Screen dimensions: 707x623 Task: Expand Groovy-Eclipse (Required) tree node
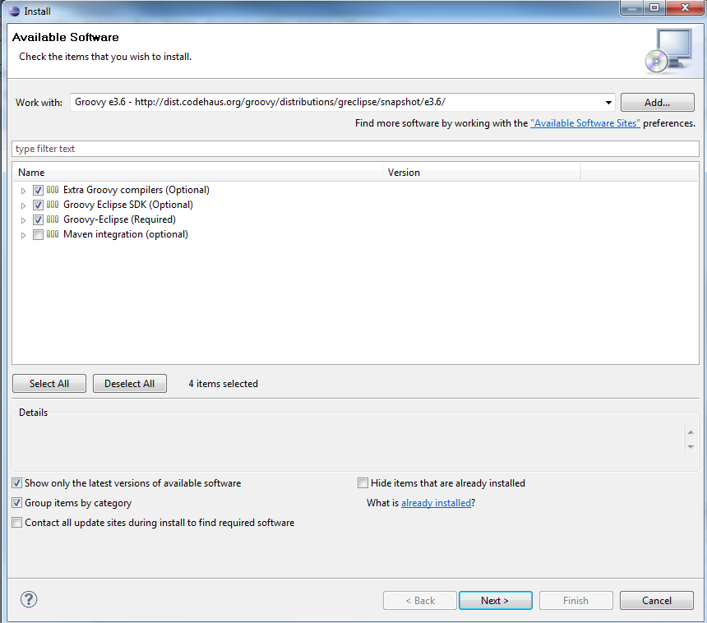pyautogui.click(x=24, y=220)
